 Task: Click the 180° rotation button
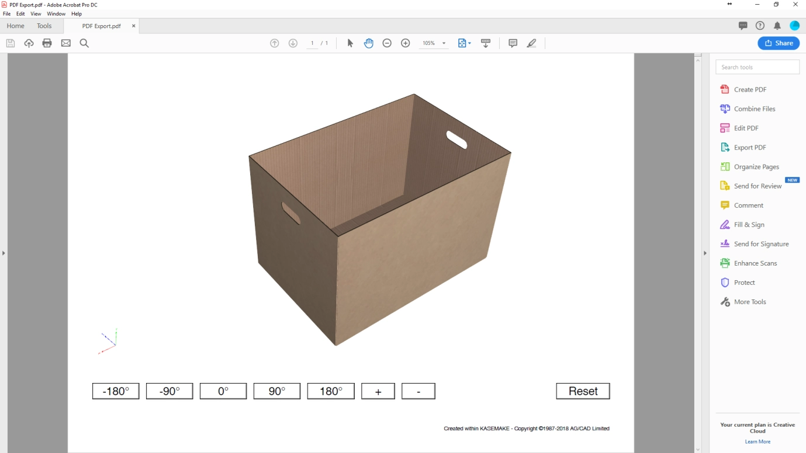coord(331,391)
